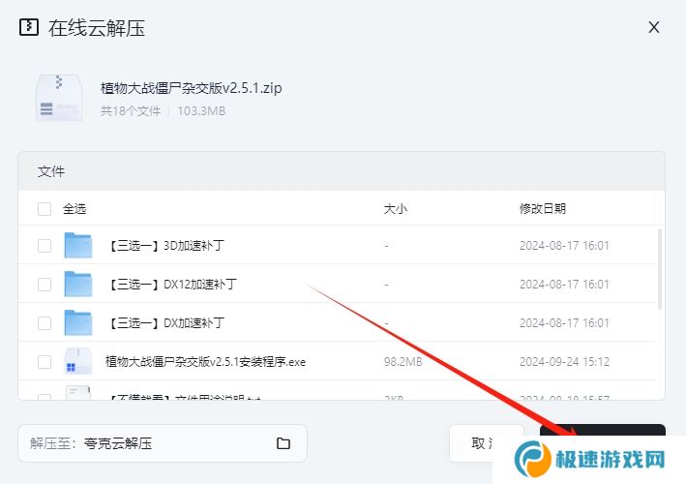Image resolution: width=686 pixels, height=484 pixels.
Task: Click the file list vertical scrollbar
Action: click(x=659, y=269)
